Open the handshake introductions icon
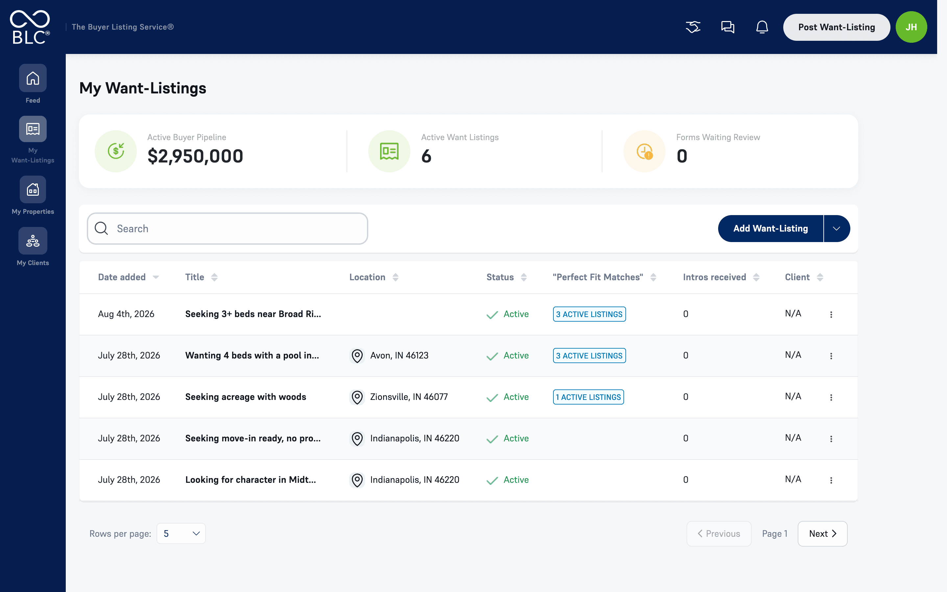 point(692,27)
